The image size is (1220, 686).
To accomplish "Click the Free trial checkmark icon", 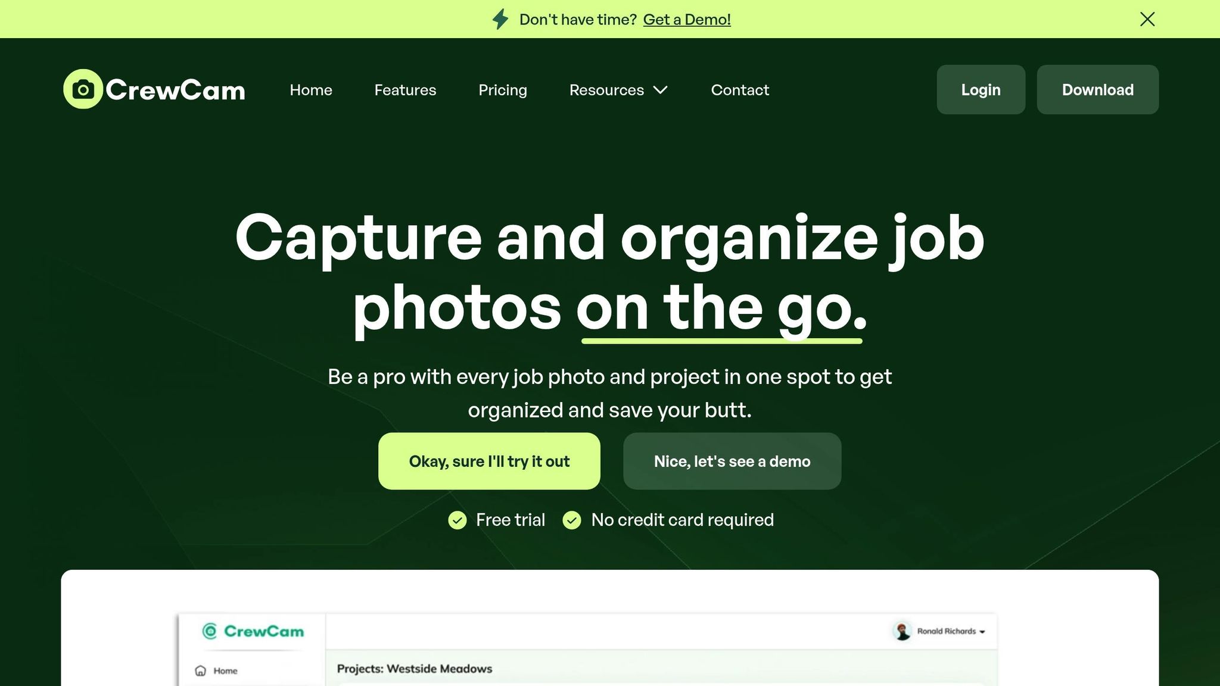I will point(457,520).
